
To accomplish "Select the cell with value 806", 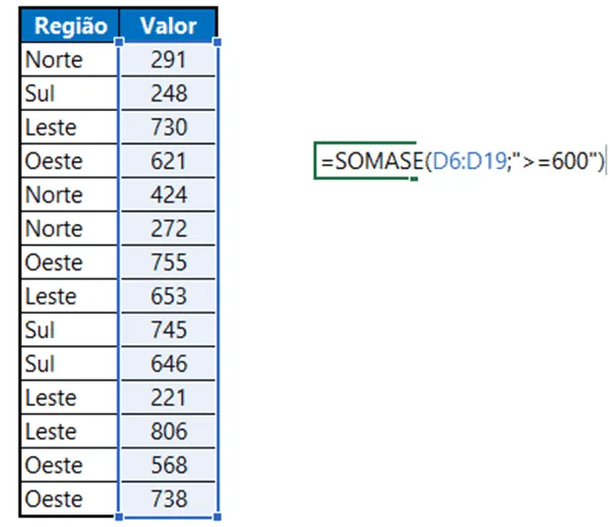I will [x=168, y=432].
